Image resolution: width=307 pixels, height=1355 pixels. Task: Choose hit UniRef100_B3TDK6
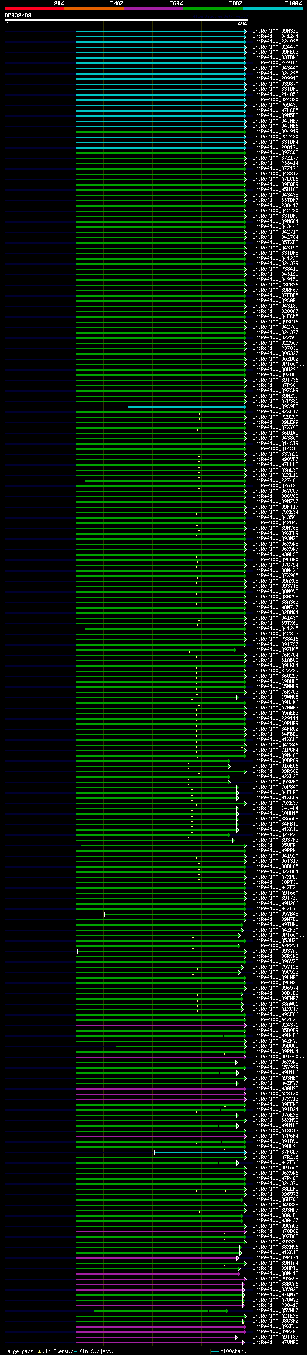tap(275, 57)
